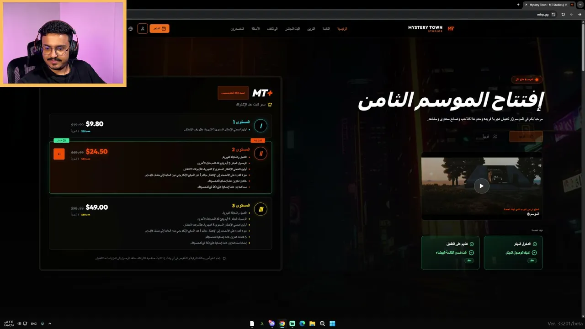
Task: Click the orange arrow button on the $24.50 plan
Action: [59, 154]
